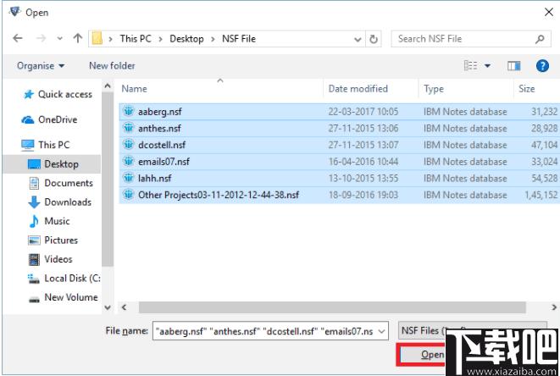
Task: Click the Back navigation arrow
Action: click(x=19, y=39)
